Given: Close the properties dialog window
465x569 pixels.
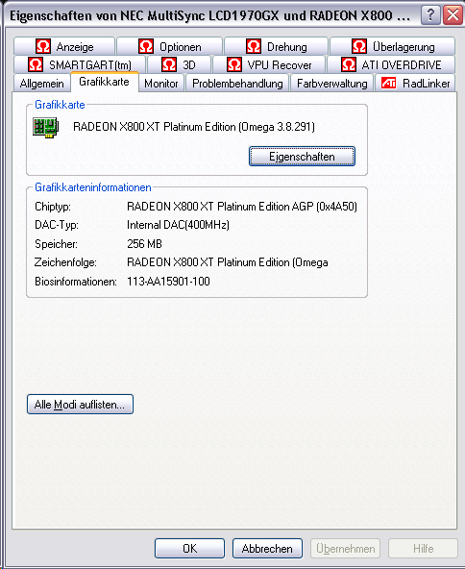Looking at the screenshot, I should tap(453, 15).
